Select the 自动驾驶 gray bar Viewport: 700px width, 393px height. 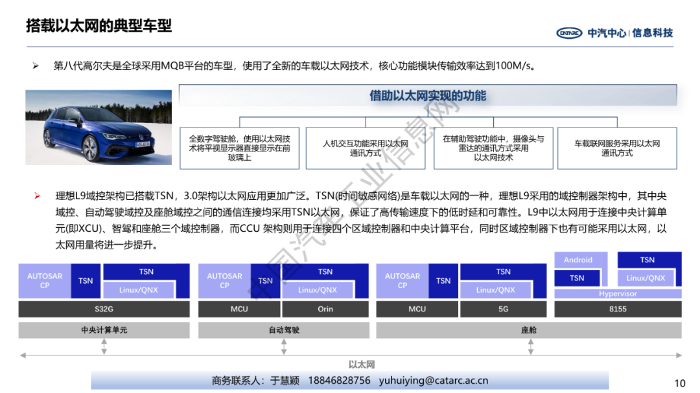click(x=284, y=330)
